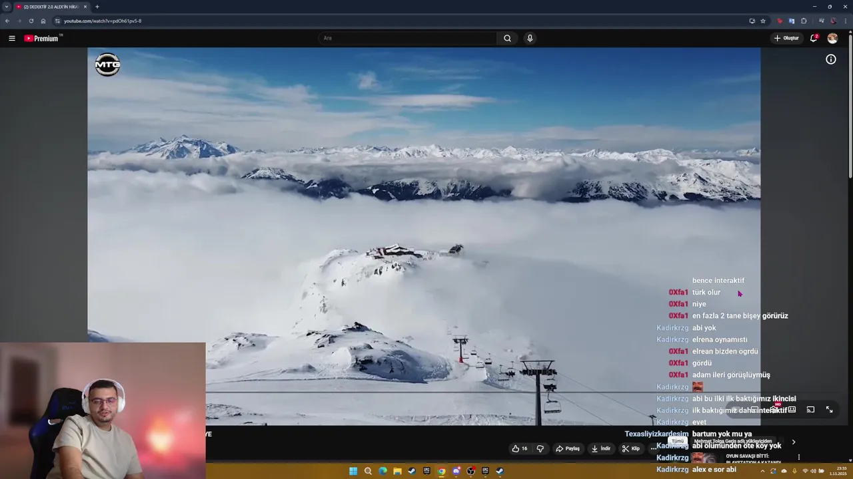Viewport: 853px width, 479px height.
Task: Switch player to theater mode
Action: (x=792, y=410)
